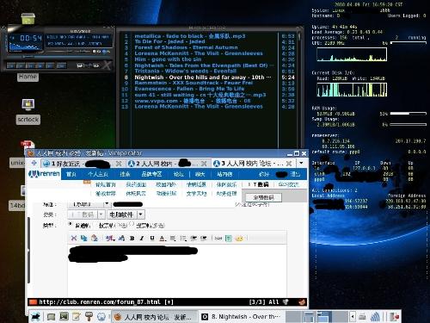
Task: Click the insert emoticon smiley icon
Action: 239,238
